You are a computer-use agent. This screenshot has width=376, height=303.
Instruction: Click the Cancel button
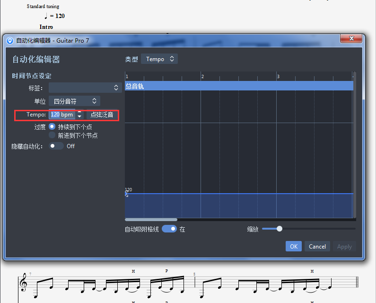pyautogui.click(x=317, y=246)
